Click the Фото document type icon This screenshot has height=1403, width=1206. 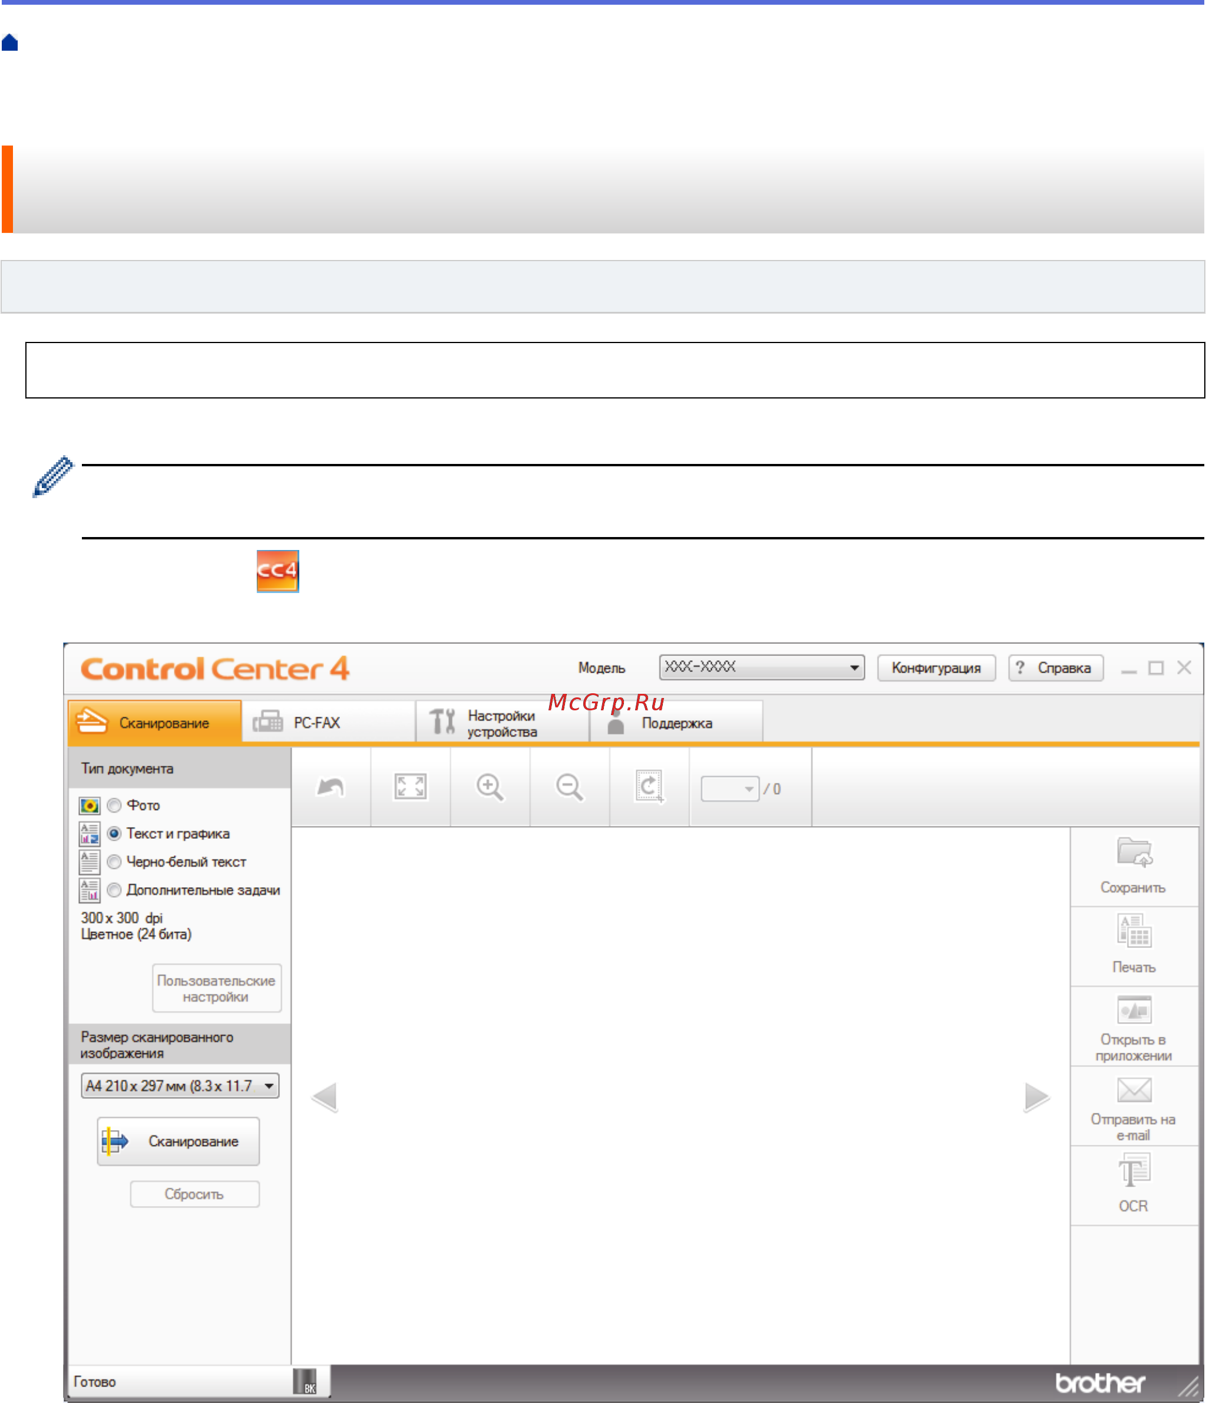click(90, 806)
